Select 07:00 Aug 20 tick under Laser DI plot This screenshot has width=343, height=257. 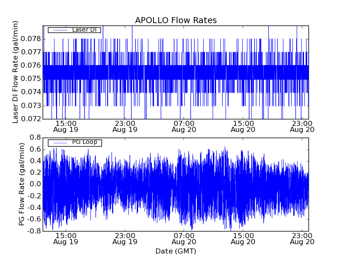coord(184,126)
